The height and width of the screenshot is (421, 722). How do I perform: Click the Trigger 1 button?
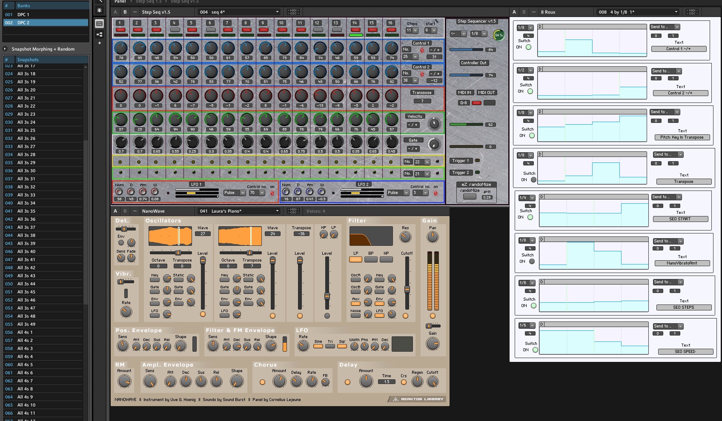tap(460, 161)
